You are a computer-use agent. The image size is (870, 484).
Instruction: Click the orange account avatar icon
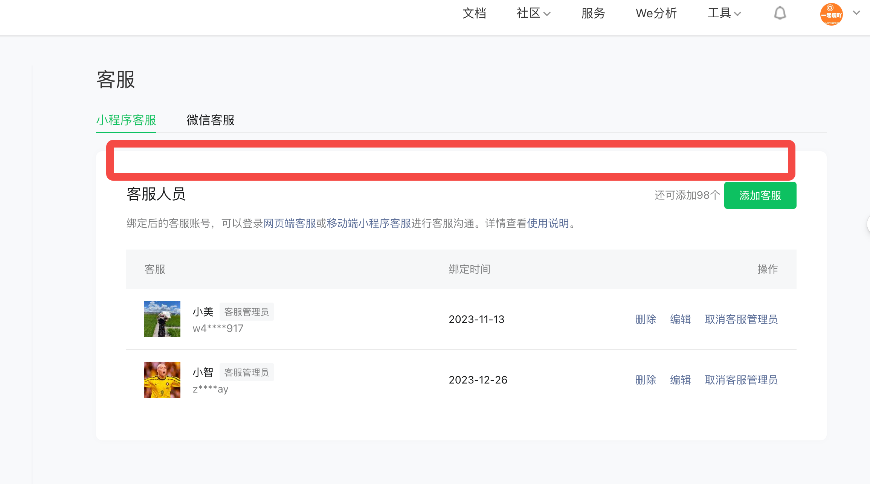pyautogui.click(x=831, y=14)
